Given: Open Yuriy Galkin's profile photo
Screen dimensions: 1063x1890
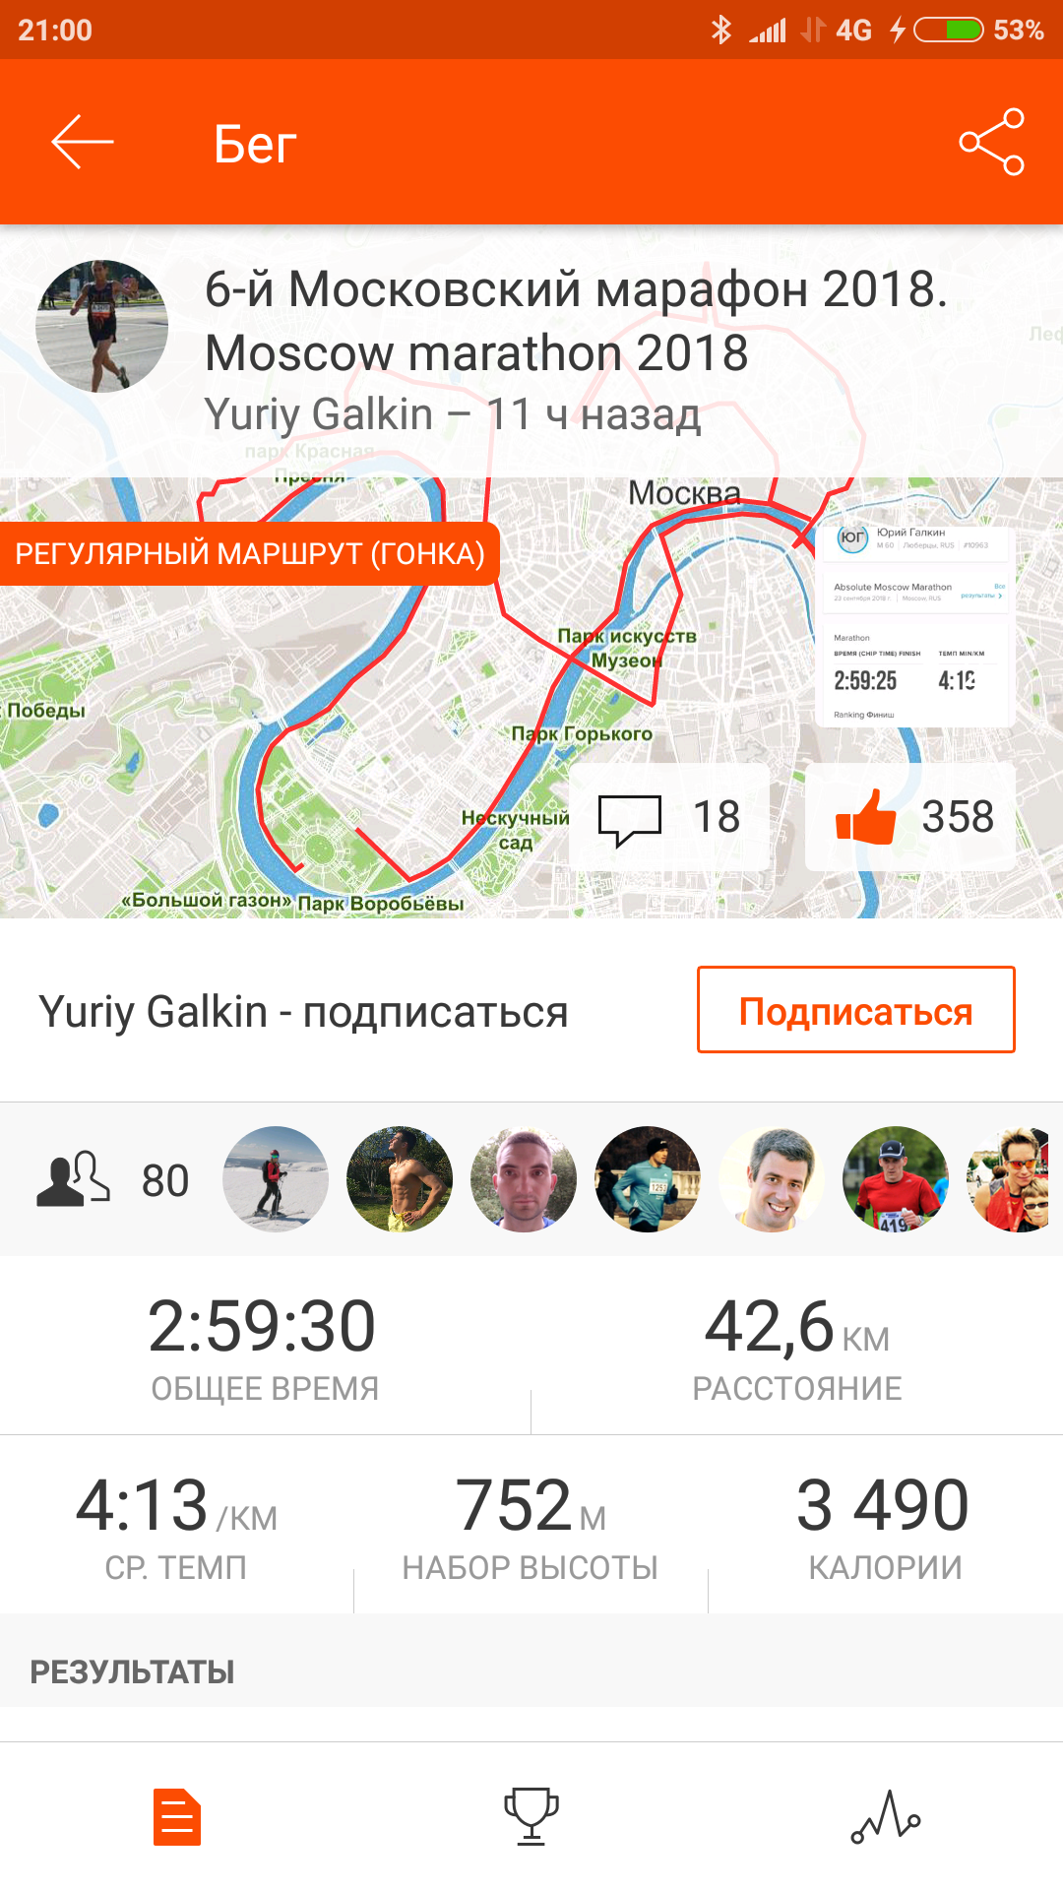Looking at the screenshot, I should tap(101, 326).
